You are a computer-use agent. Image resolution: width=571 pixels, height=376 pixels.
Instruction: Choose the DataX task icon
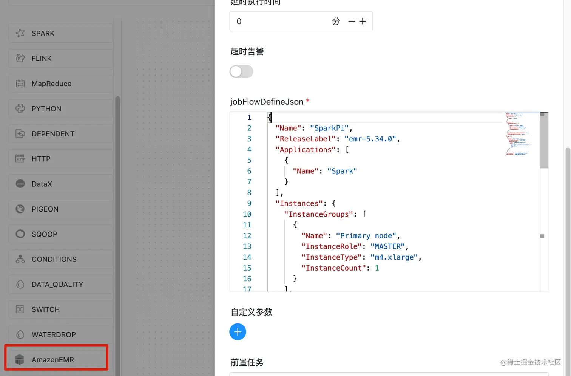(20, 184)
